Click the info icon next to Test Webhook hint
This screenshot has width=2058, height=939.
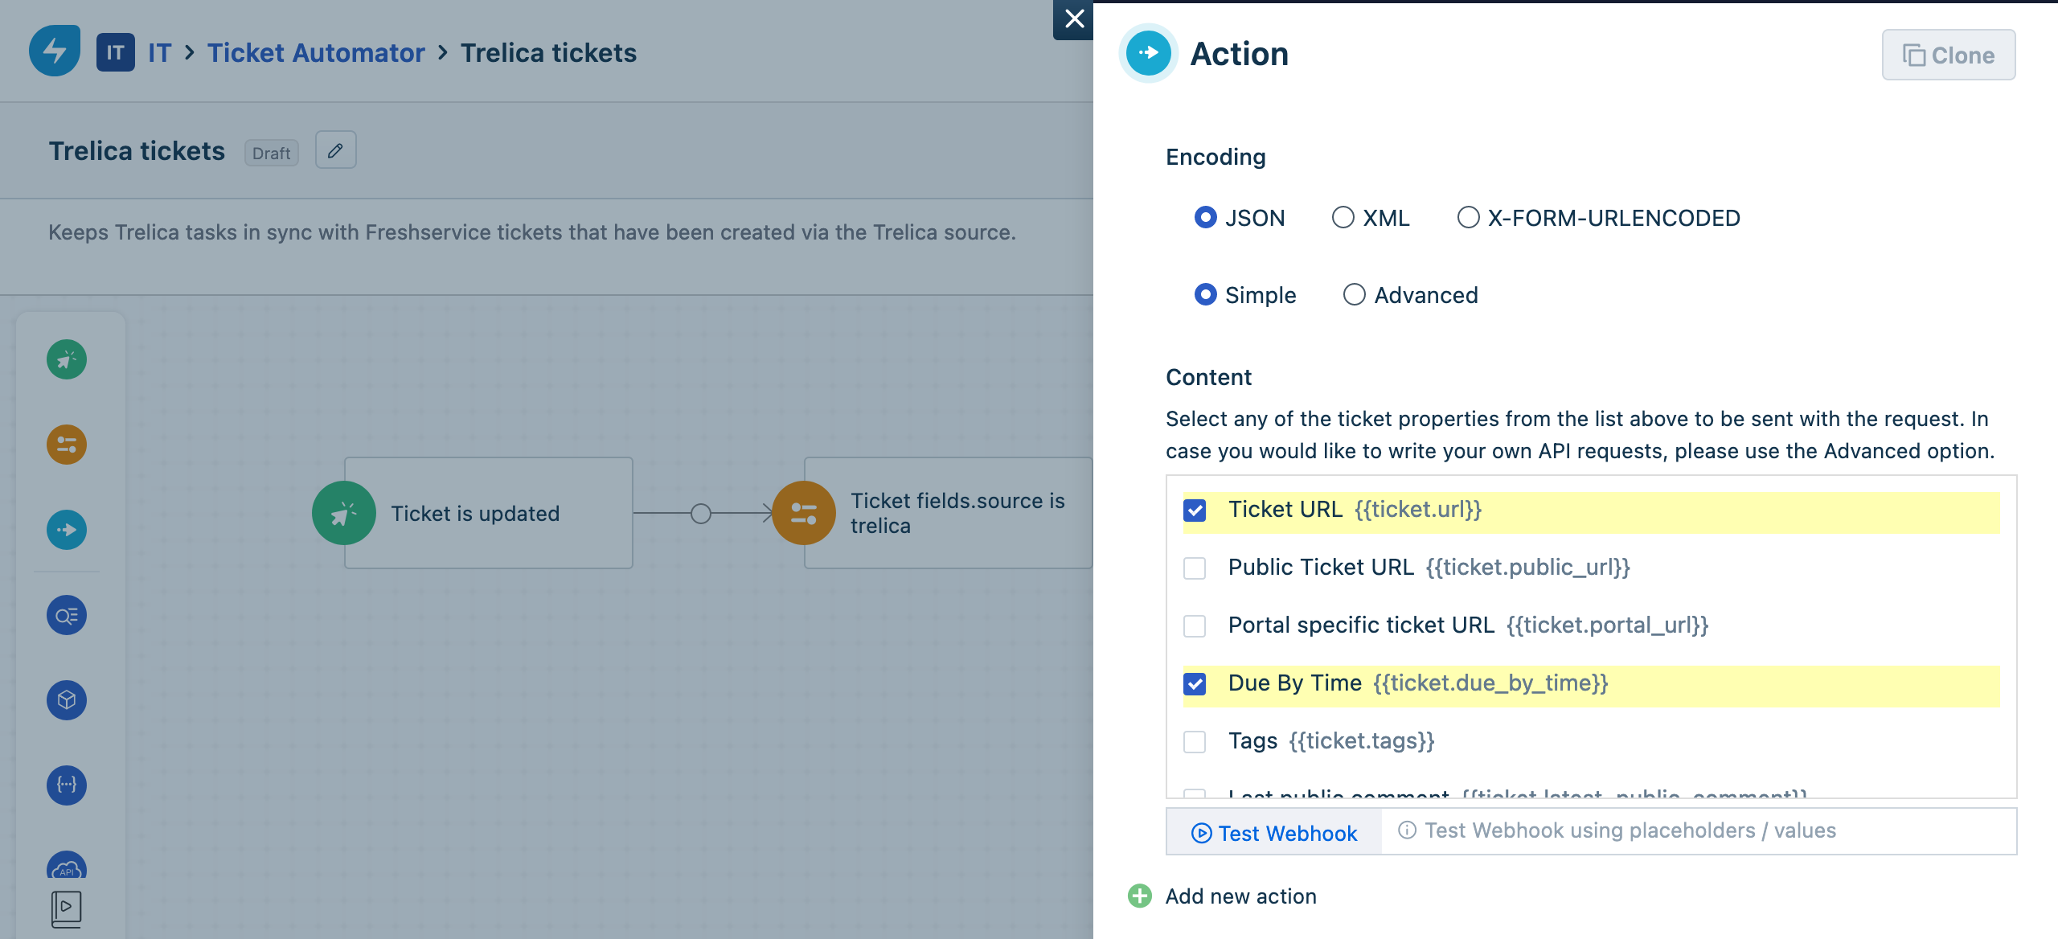(1407, 830)
